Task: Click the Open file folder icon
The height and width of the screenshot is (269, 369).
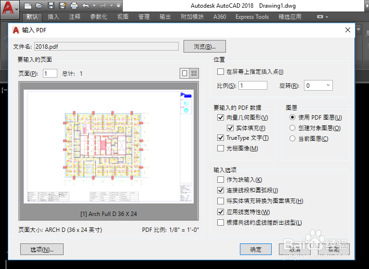Action: [40, 6]
